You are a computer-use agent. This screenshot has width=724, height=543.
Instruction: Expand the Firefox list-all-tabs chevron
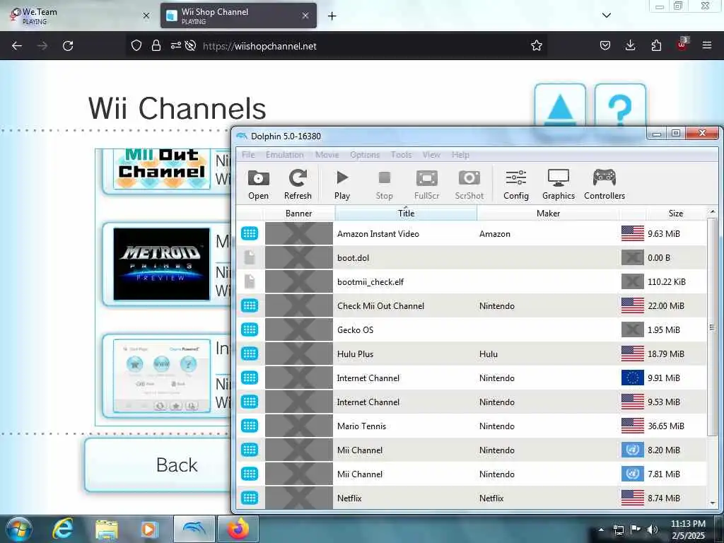click(x=607, y=16)
